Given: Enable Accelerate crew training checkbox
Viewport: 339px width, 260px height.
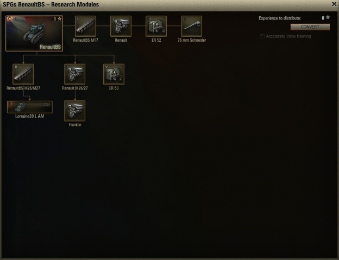Looking at the screenshot, I should tap(262, 36).
